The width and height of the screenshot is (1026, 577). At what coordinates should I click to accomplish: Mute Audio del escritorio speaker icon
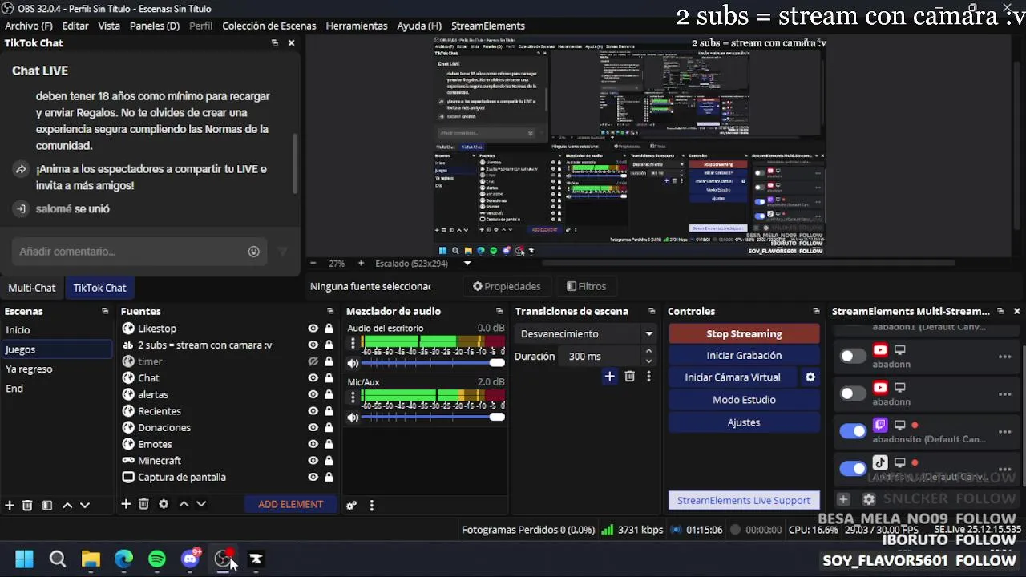pyautogui.click(x=353, y=363)
